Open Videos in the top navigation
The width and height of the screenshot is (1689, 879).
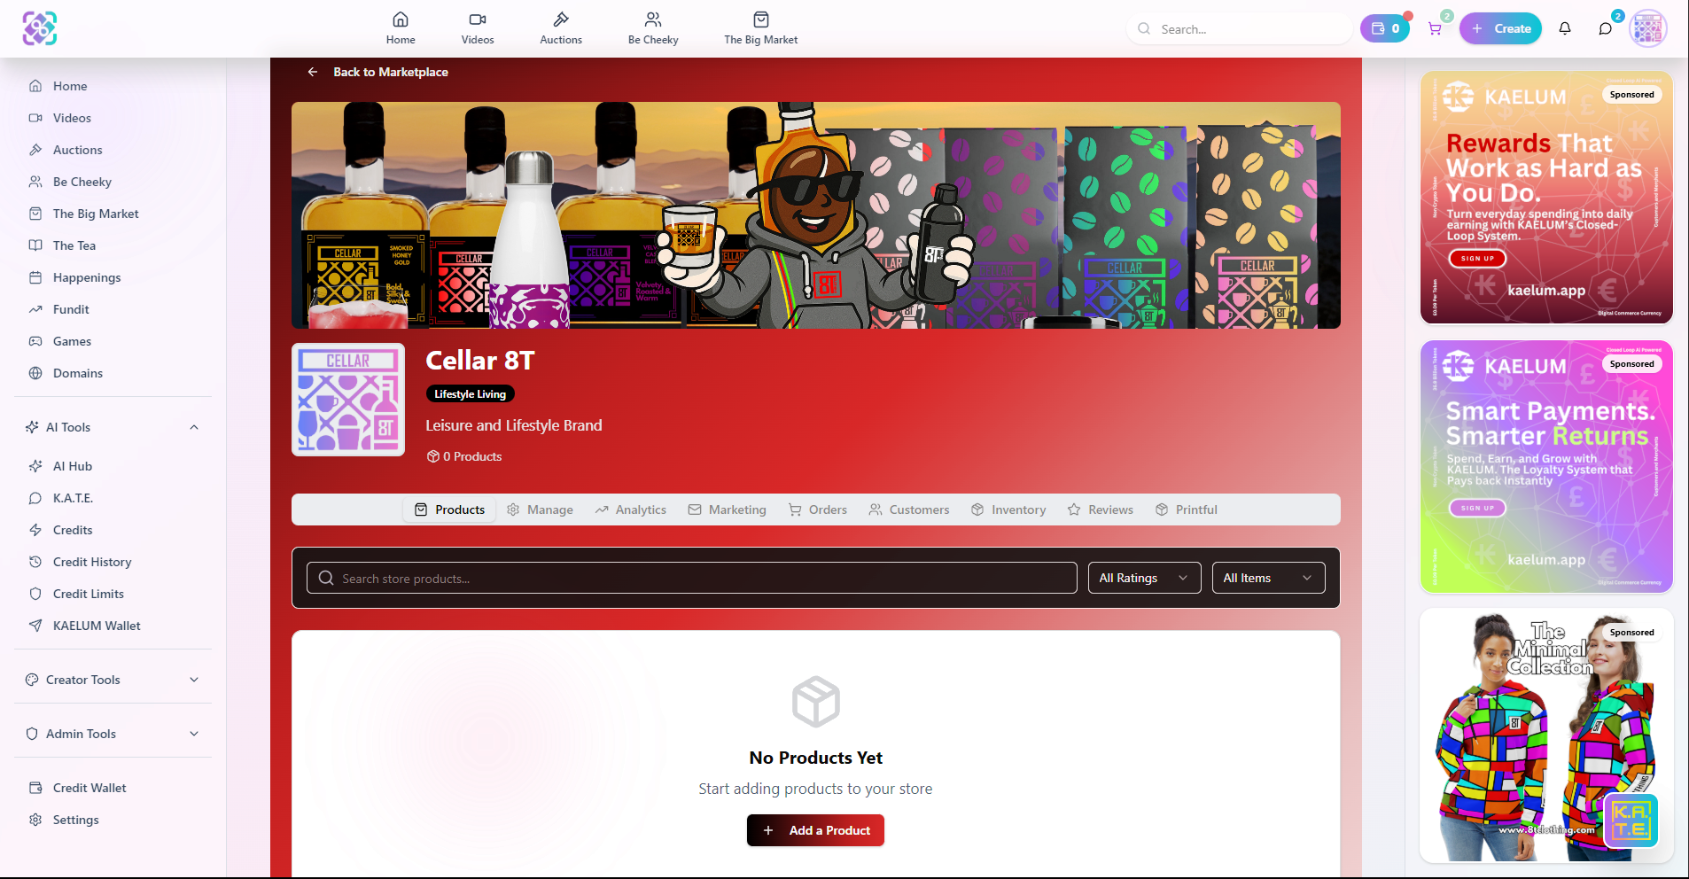(478, 28)
